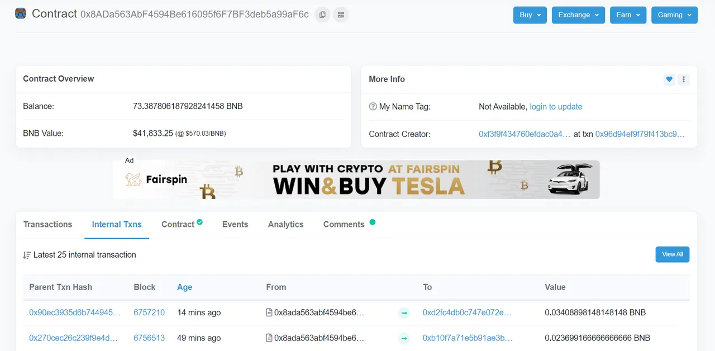Viewport: 715px width, 351px height.
Task: Open the Buy dropdown
Action: [530, 15]
